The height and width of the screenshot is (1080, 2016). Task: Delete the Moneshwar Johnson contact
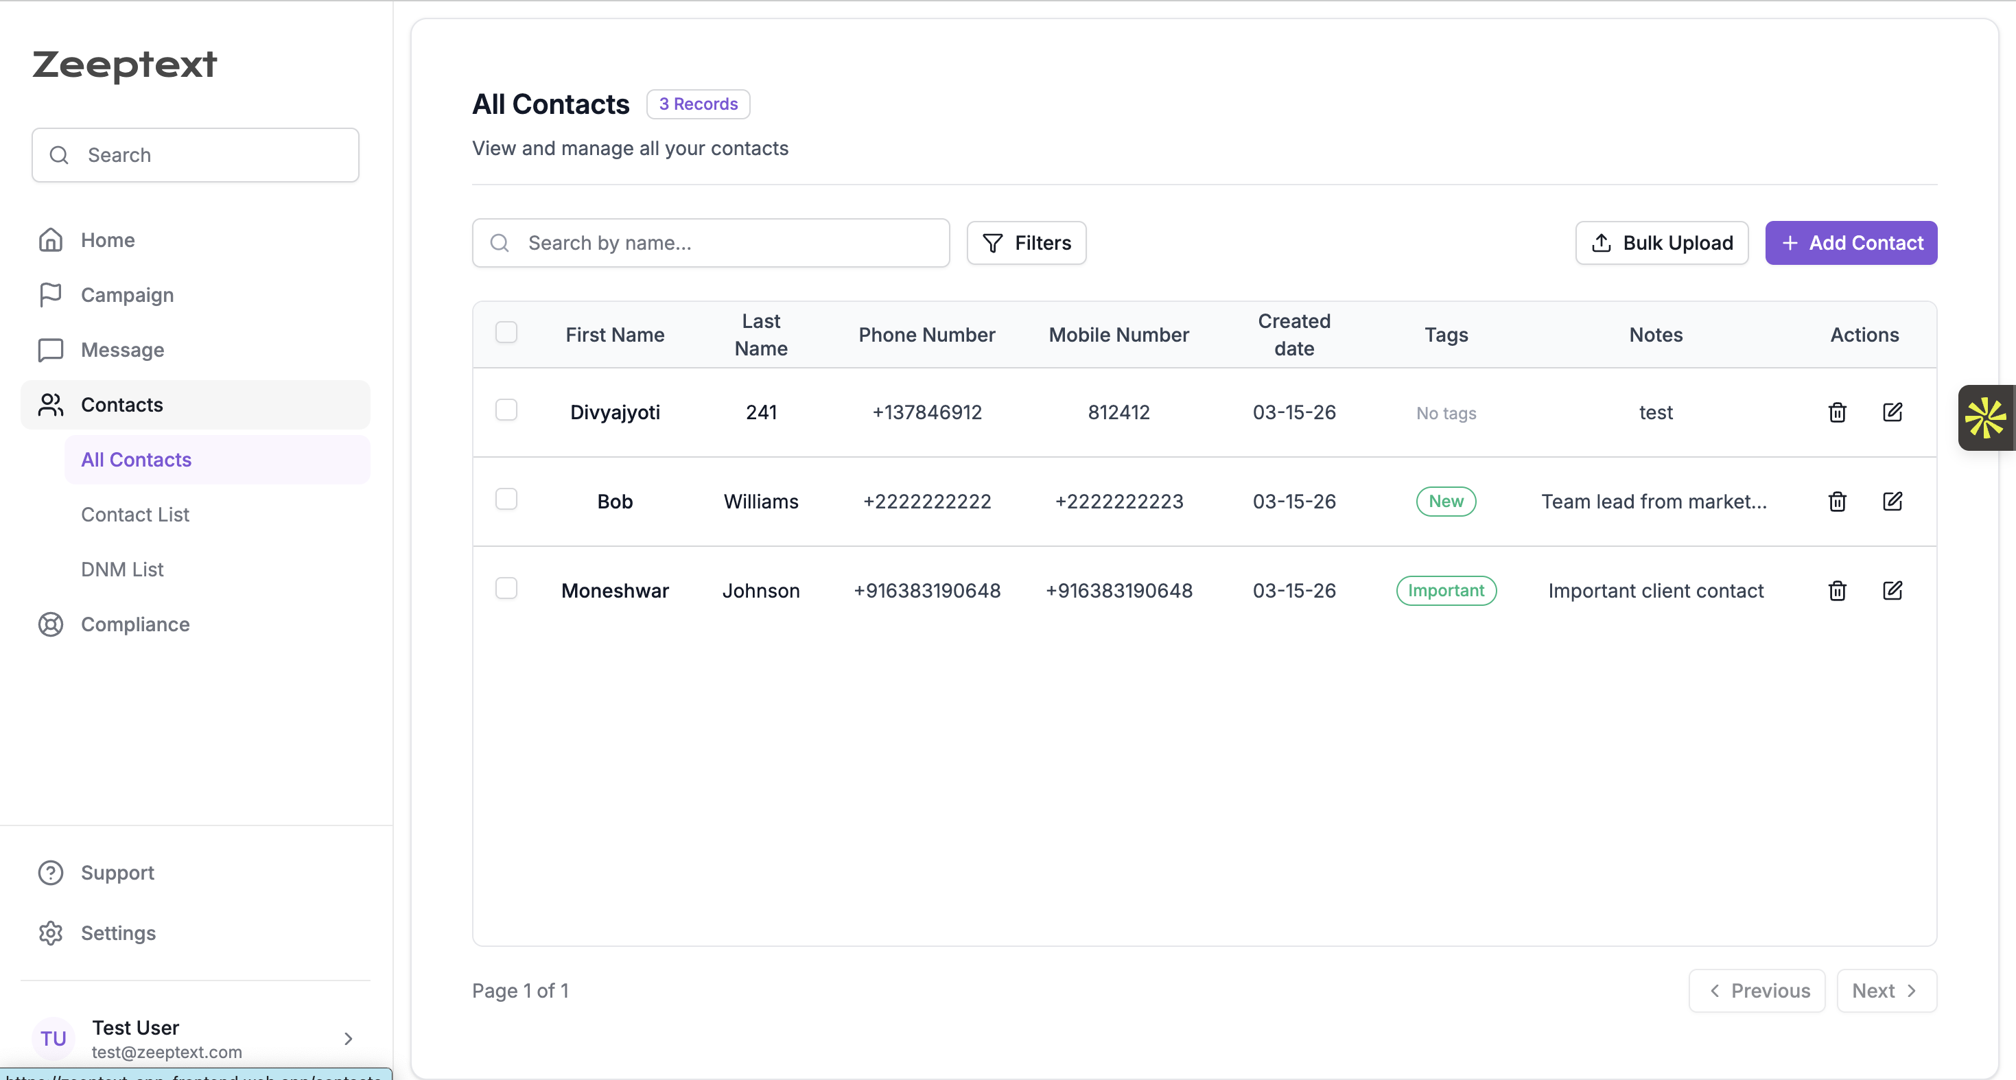(1837, 591)
